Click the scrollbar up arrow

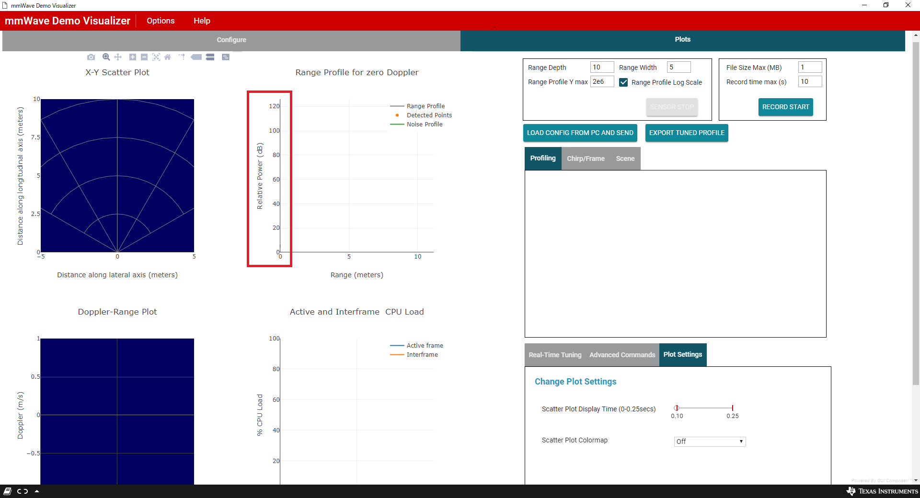pos(916,35)
